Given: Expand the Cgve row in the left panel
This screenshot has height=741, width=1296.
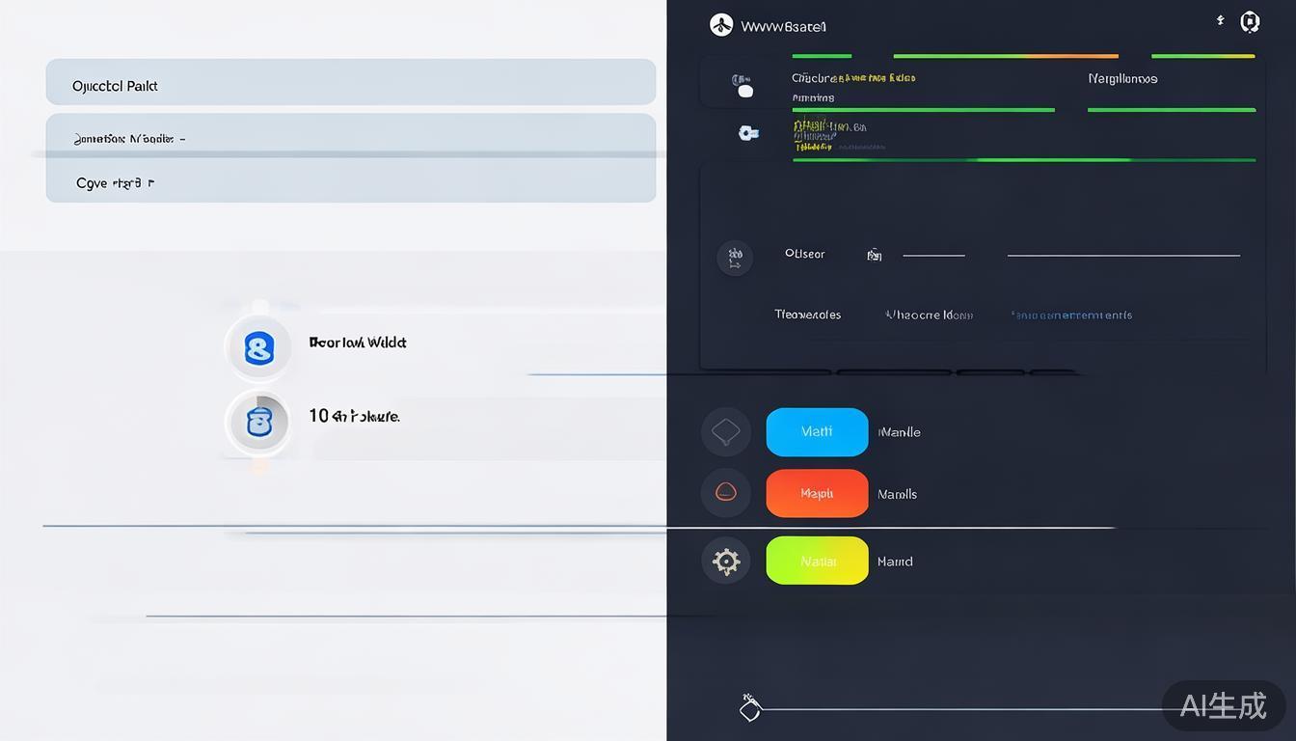Looking at the screenshot, I should (351, 182).
